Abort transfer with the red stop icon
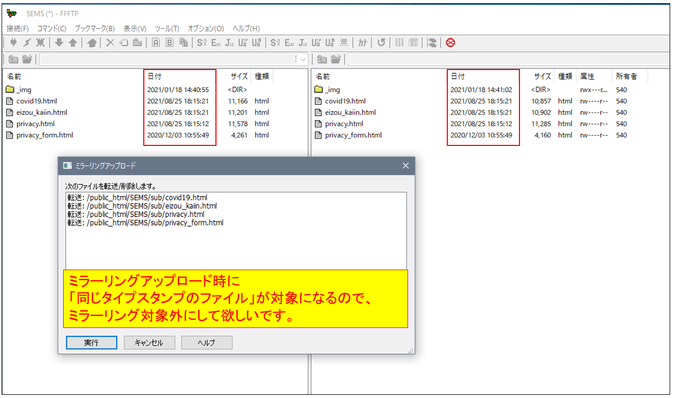 pos(450,42)
